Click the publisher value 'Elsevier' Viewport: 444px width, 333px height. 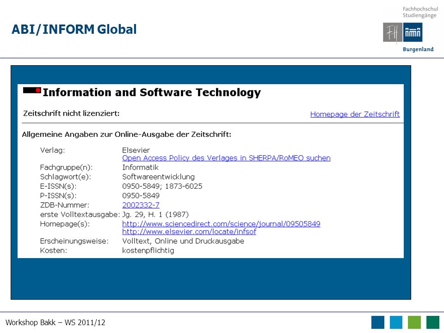(136, 150)
